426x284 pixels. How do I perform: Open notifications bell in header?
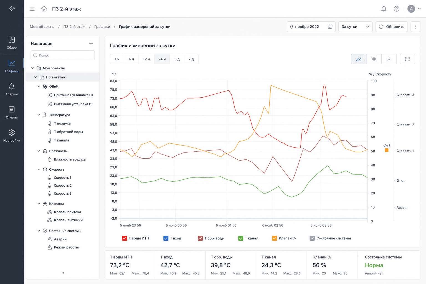(384, 9)
